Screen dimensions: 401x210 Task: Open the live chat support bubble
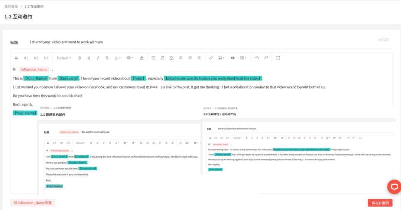[394, 187]
